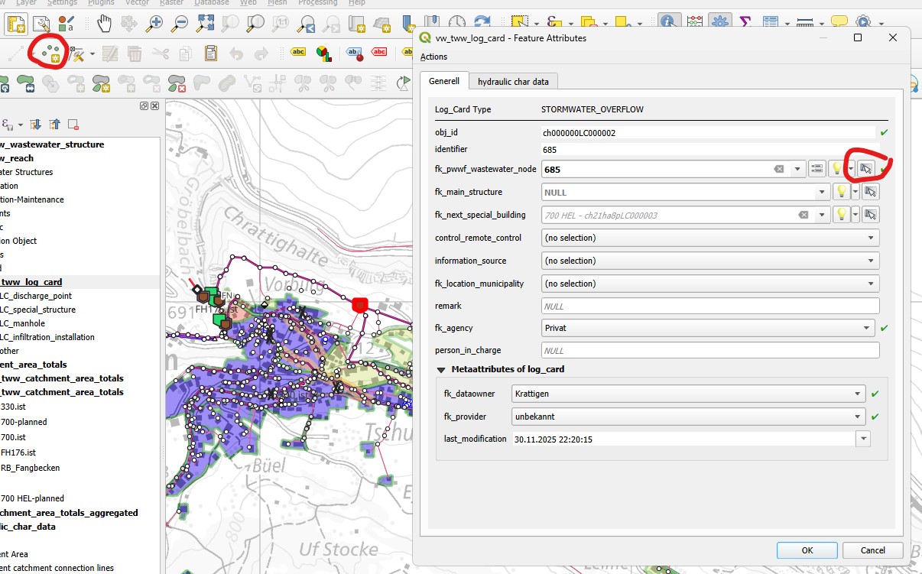The height and width of the screenshot is (574, 922).
Task: Click the Paste Features clipboard icon
Action: (211, 54)
